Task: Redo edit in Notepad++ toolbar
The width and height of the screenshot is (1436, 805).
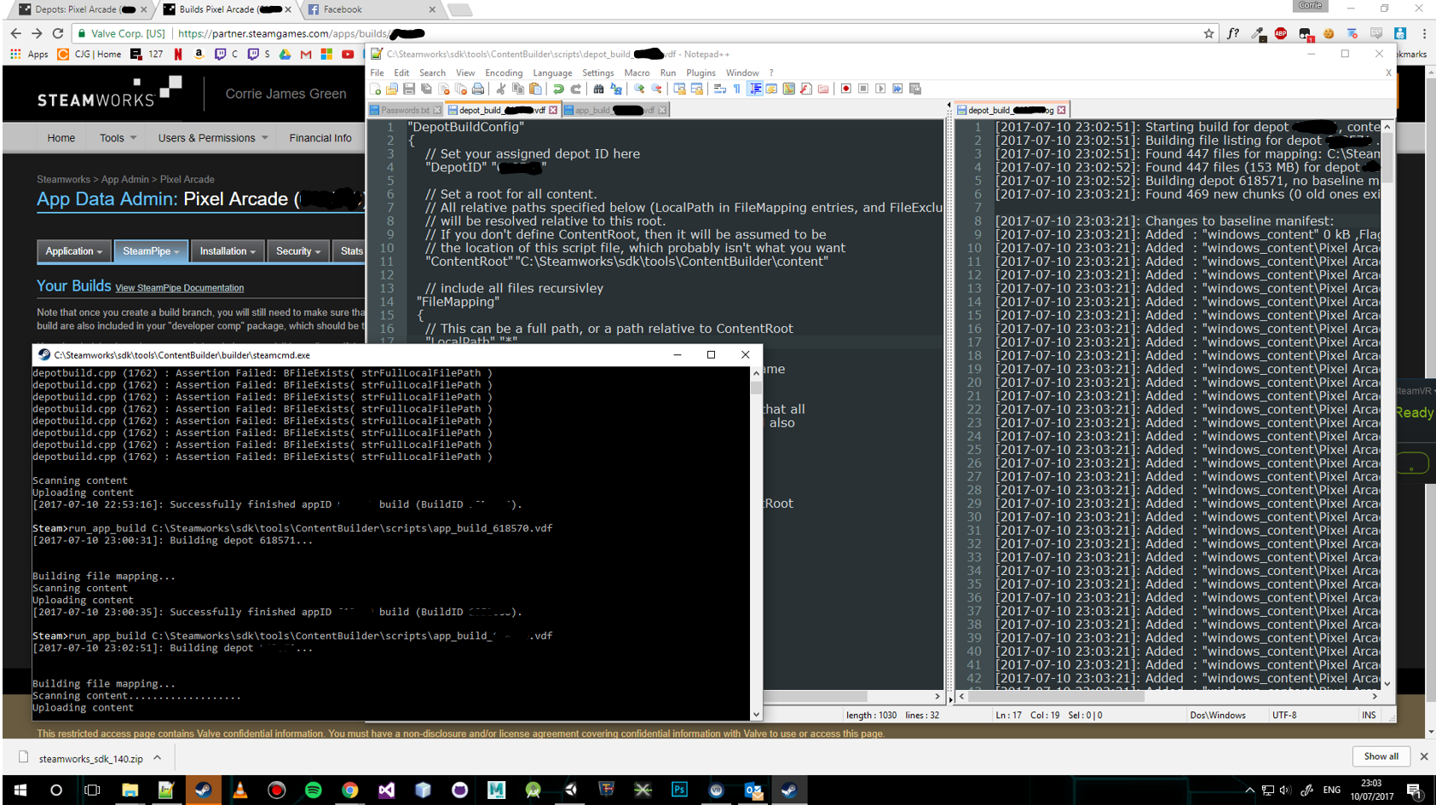Action: (x=575, y=89)
